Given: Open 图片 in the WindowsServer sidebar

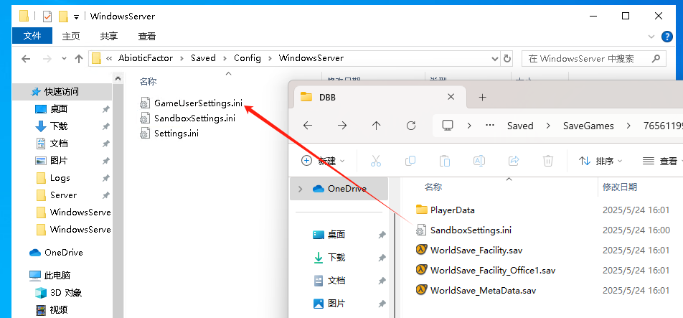Looking at the screenshot, I should click(59, 161).
